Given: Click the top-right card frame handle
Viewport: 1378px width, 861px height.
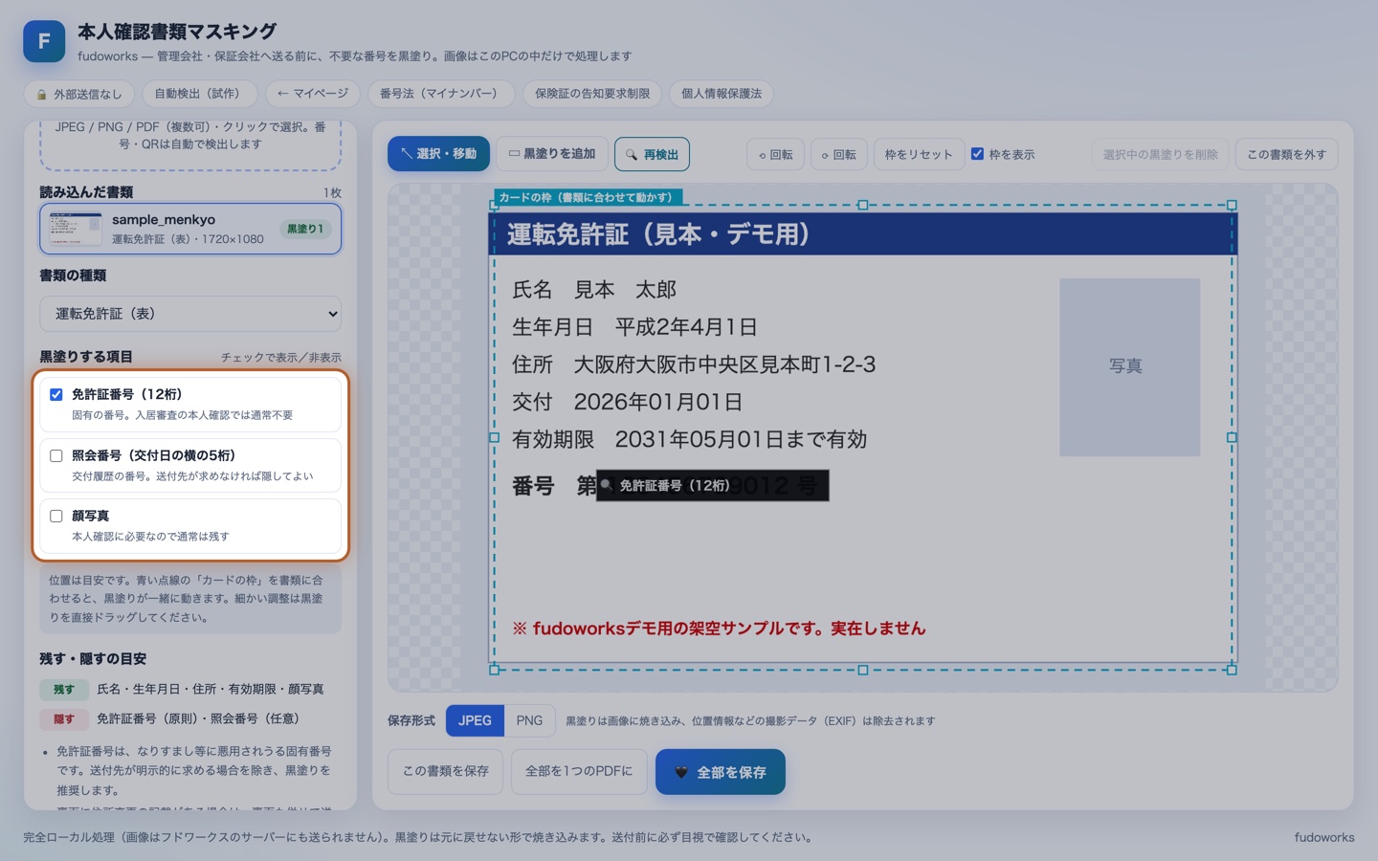Looking at the screenshot, I should click(1232, 205).
